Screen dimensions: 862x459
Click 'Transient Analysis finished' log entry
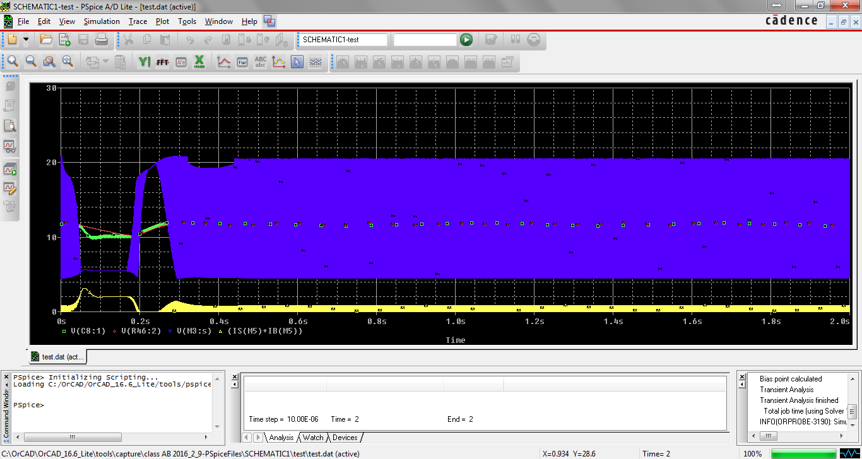click(799, 400)
